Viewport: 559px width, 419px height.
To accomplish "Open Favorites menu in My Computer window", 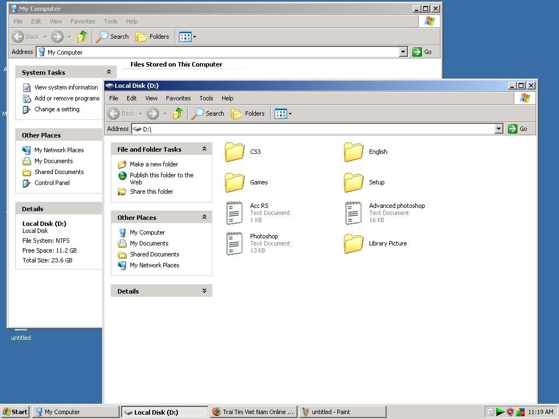I will click(83, 21).
